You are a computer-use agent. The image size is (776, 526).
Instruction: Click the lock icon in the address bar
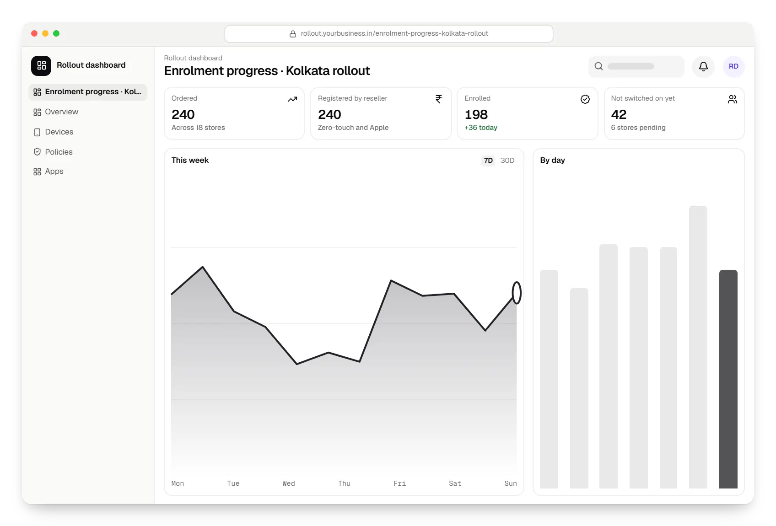pyautogui.click(x=293, y=34)
